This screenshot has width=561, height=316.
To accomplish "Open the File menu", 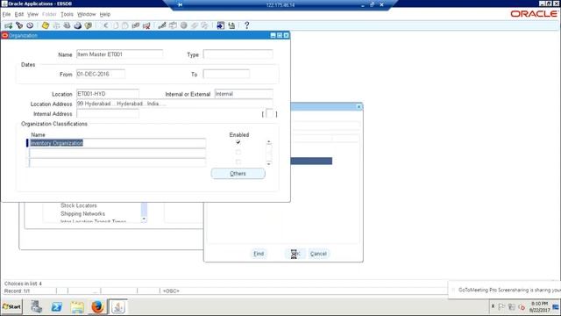I will click(x=6, y=14).
